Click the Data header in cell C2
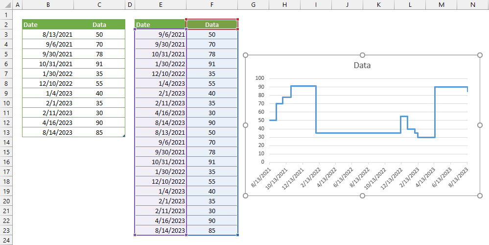 tap(99, 25)
